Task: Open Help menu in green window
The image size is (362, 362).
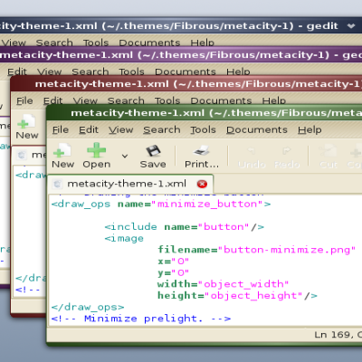Action: click(x=310, y=129)
